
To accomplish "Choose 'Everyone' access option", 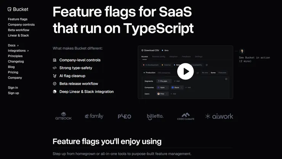I will (x=222, y=73).
